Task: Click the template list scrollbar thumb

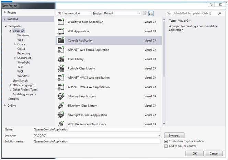Action: 164,49
